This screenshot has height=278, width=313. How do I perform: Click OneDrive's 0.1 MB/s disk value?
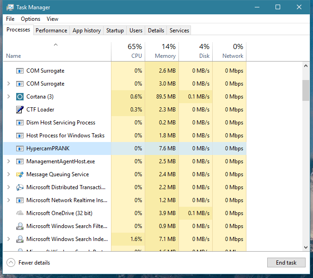199,213
